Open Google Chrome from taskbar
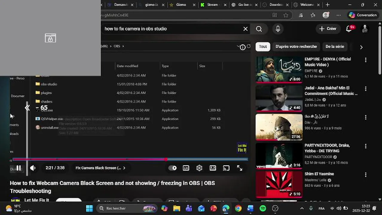 tap(238, 208)
